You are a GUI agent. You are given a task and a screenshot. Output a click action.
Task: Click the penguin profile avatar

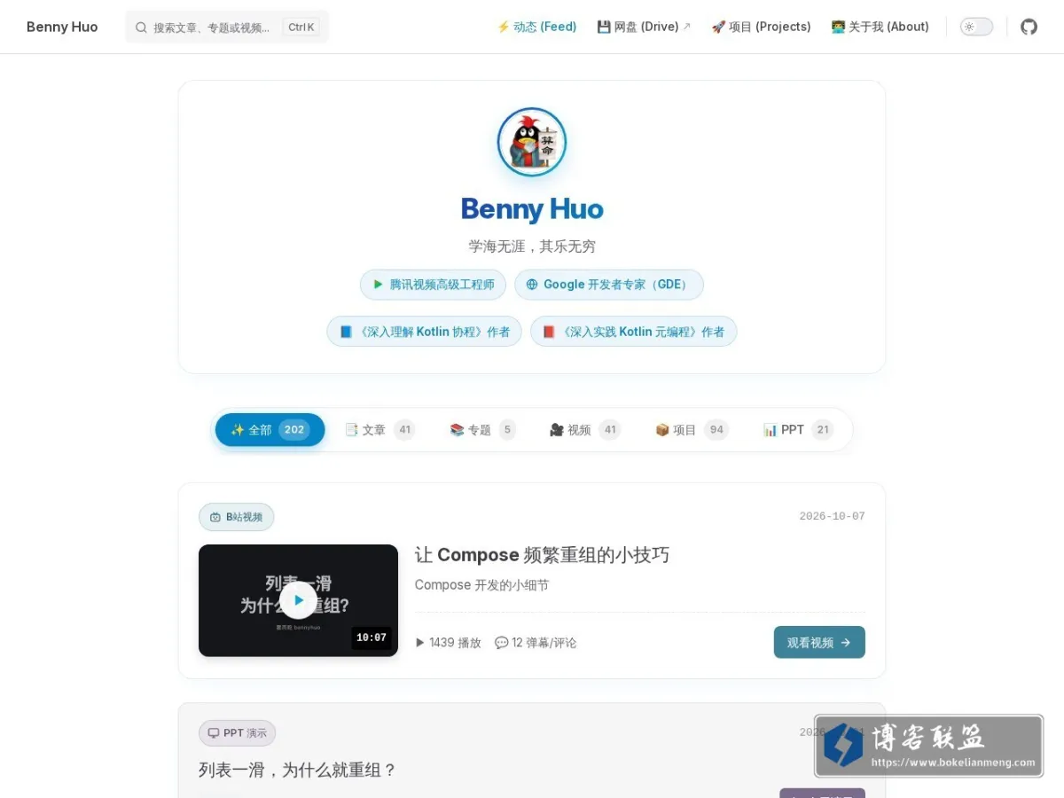[x=532, y=142]
